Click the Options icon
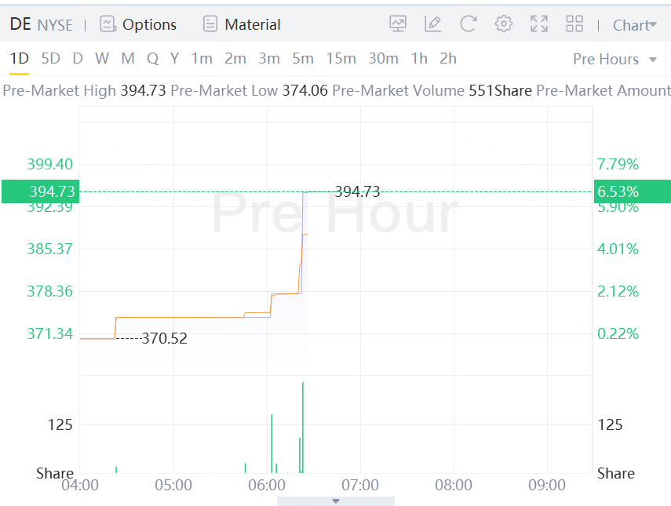Image resolution: width=671 pixels, height=506 pixels. (x=108, y=24)
